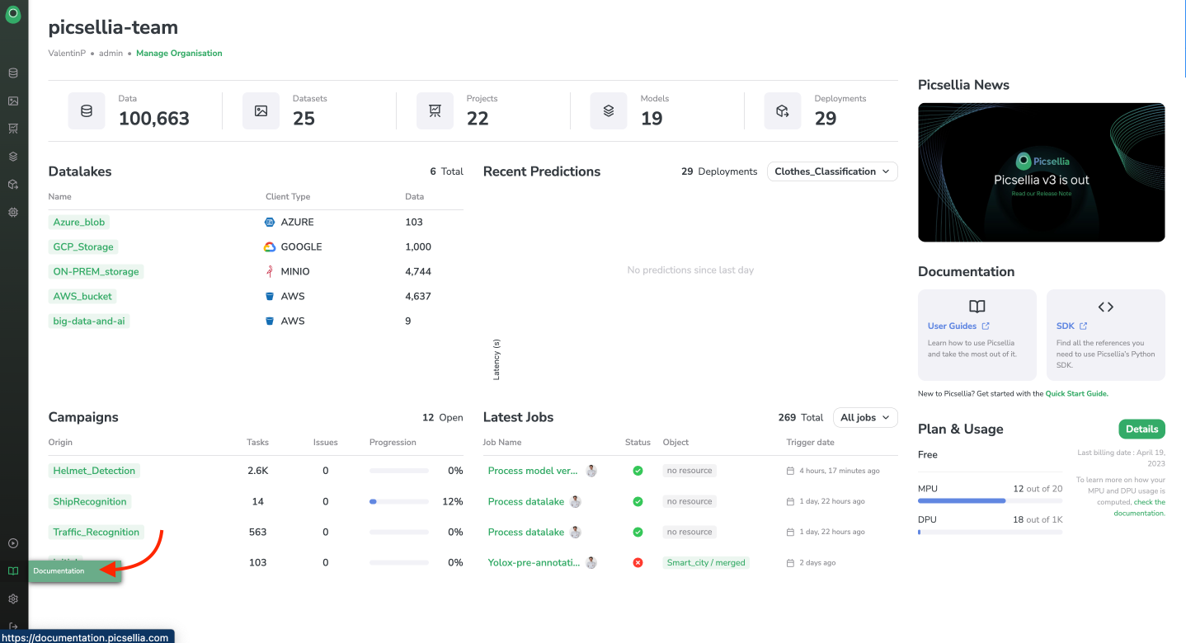Screen dimensions: 1186x643
Task: Open the Yolox-pre-annotati... job
Action: point(534,562)
